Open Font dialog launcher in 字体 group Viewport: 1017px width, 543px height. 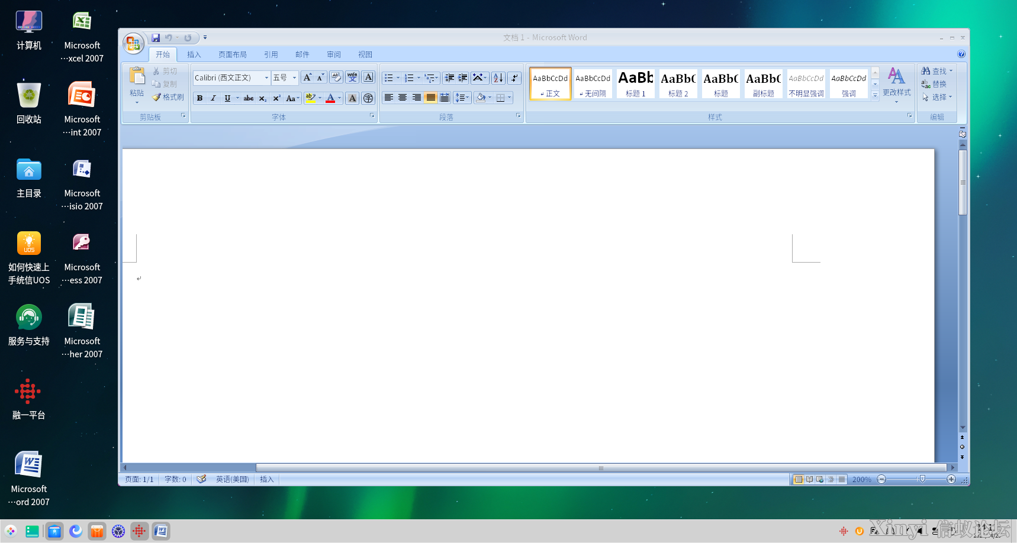pos(372,115)
